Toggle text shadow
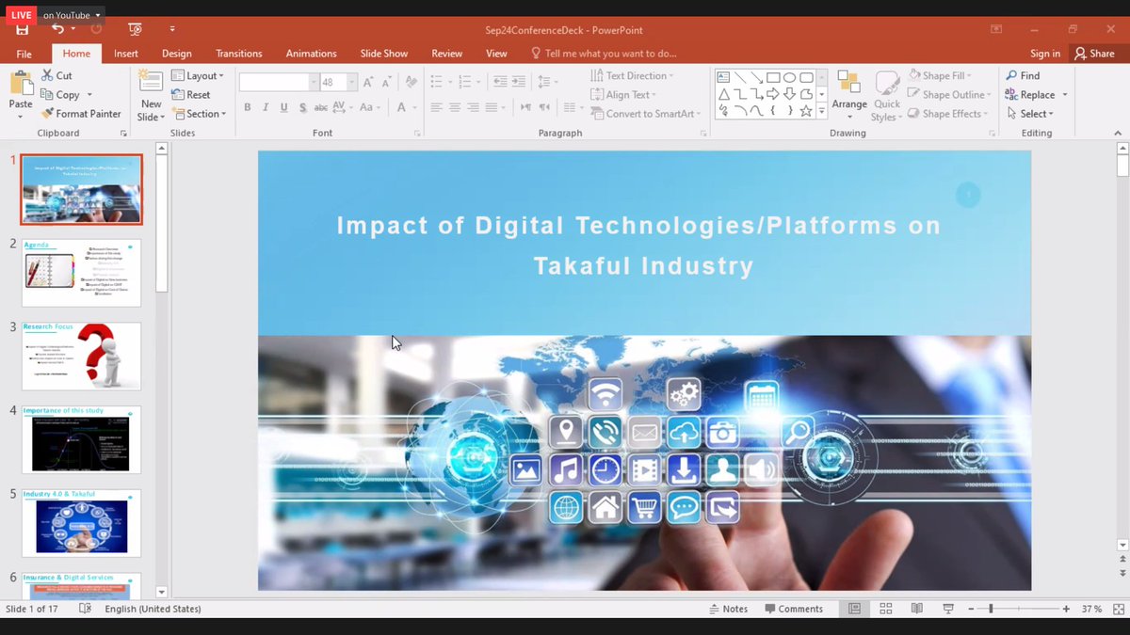This screenshot has width=1130, height=635. coord(301,107)
